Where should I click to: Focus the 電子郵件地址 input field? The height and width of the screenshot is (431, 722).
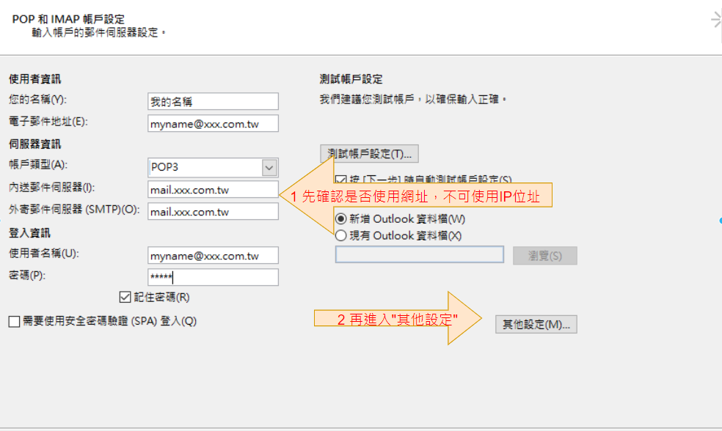(213, 123)
